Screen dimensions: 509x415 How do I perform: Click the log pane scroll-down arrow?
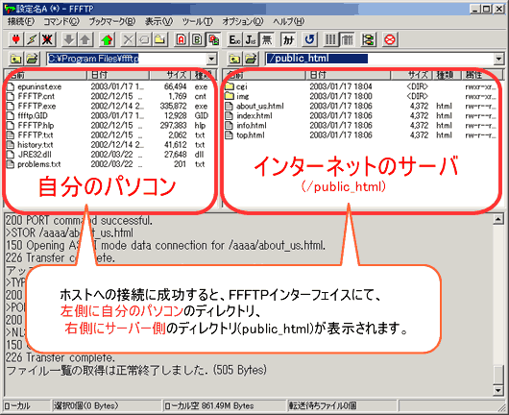[x=498, y=390]
